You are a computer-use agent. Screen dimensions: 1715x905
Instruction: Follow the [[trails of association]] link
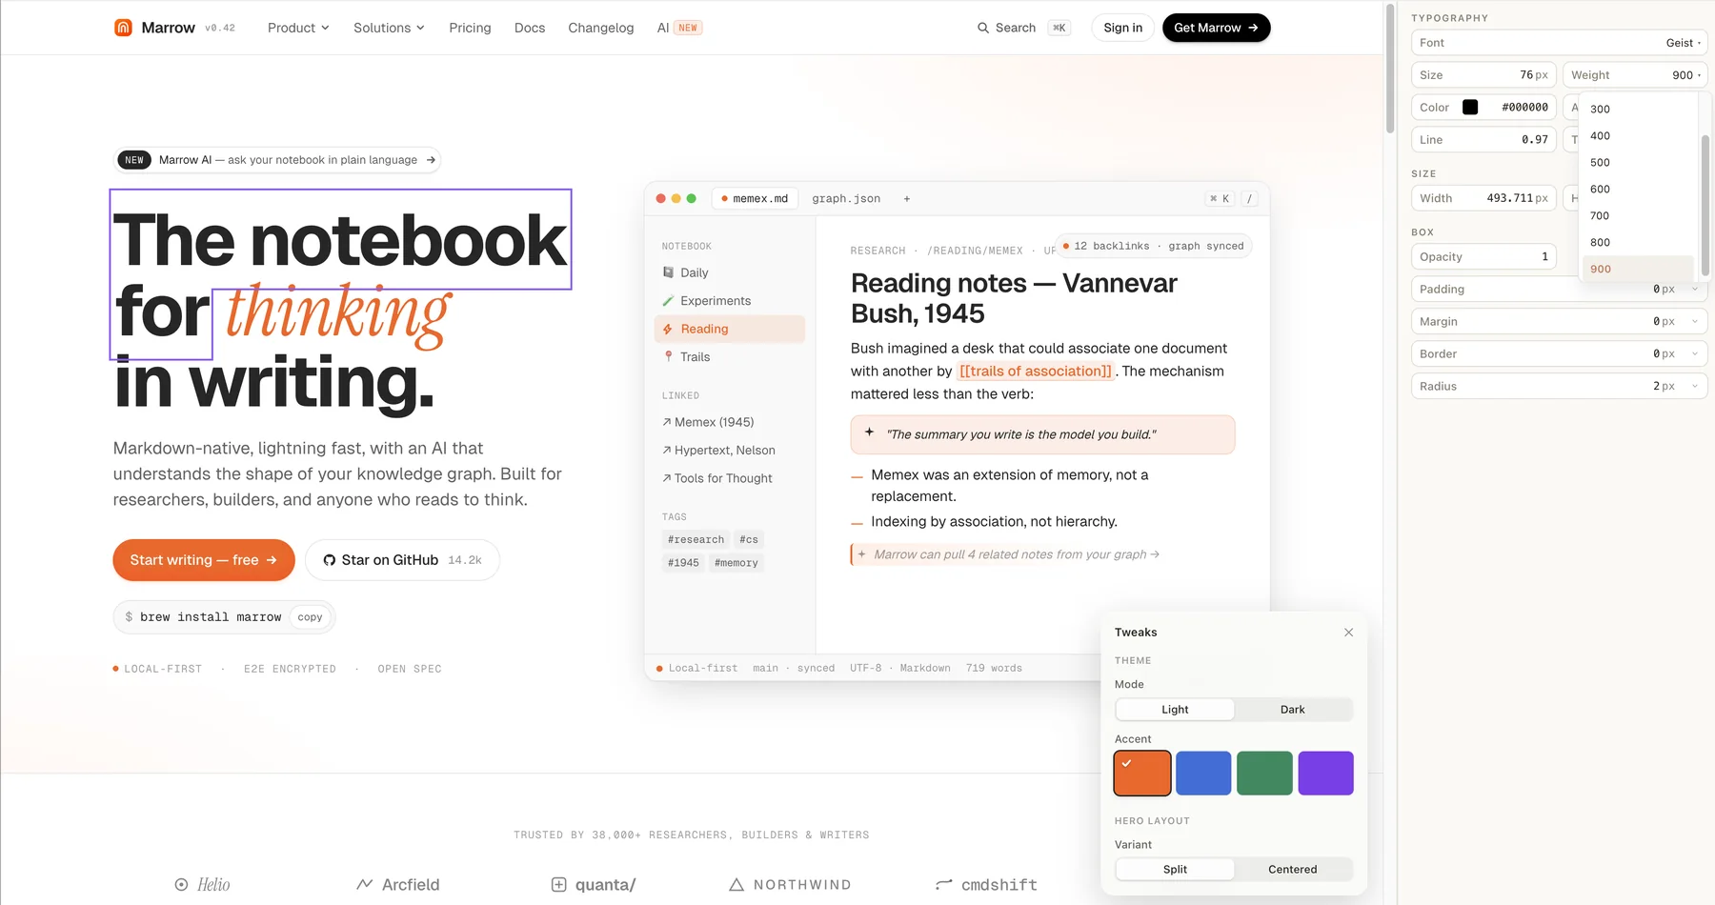tap(1036, 372)
